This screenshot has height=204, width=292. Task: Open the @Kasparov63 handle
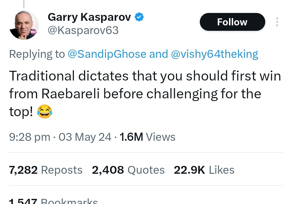[83, 31]
